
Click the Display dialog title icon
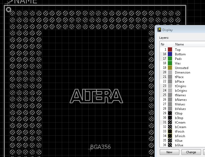[x=159, y=30]
